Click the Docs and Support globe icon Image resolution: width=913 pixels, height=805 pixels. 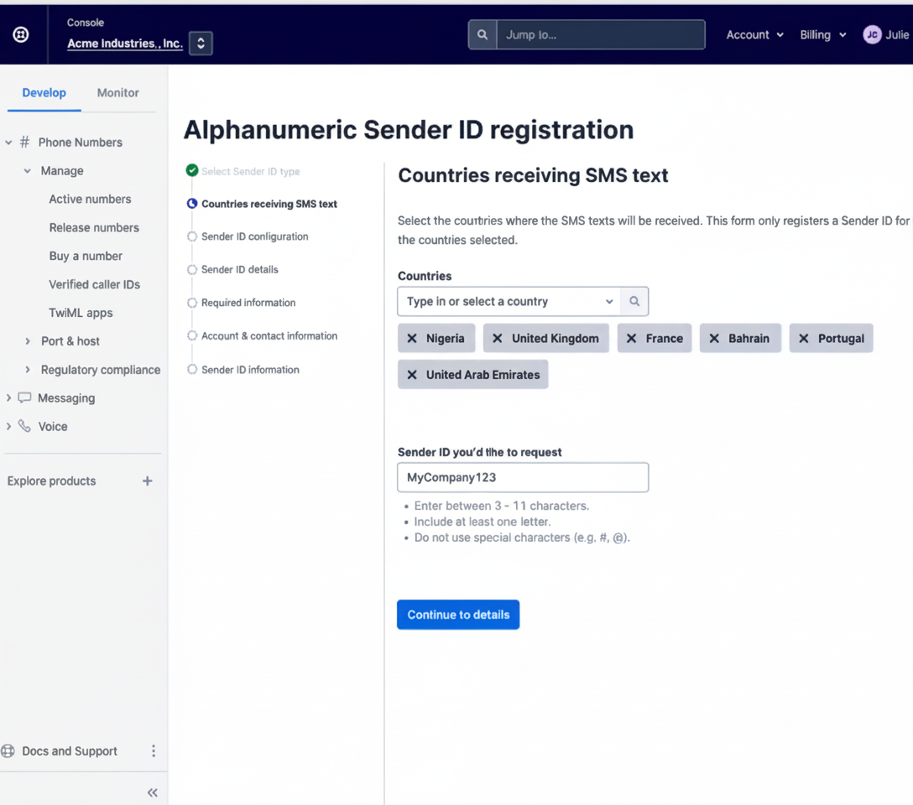coord(10,750)
